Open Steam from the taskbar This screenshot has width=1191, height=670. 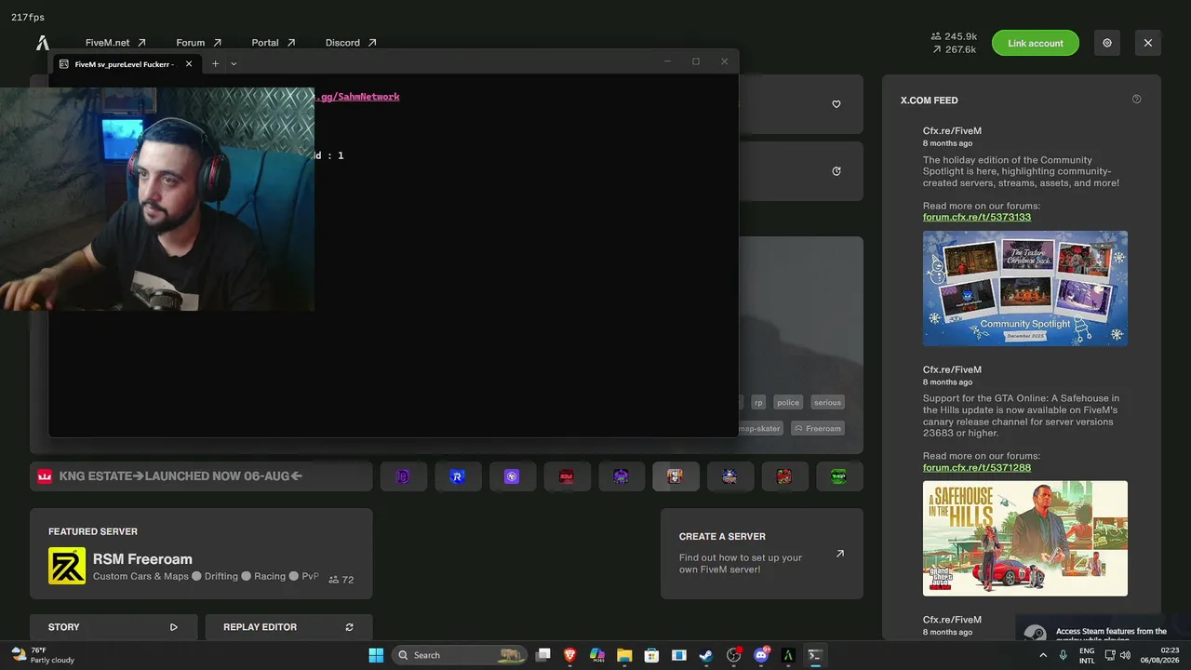tap(706, 655)
